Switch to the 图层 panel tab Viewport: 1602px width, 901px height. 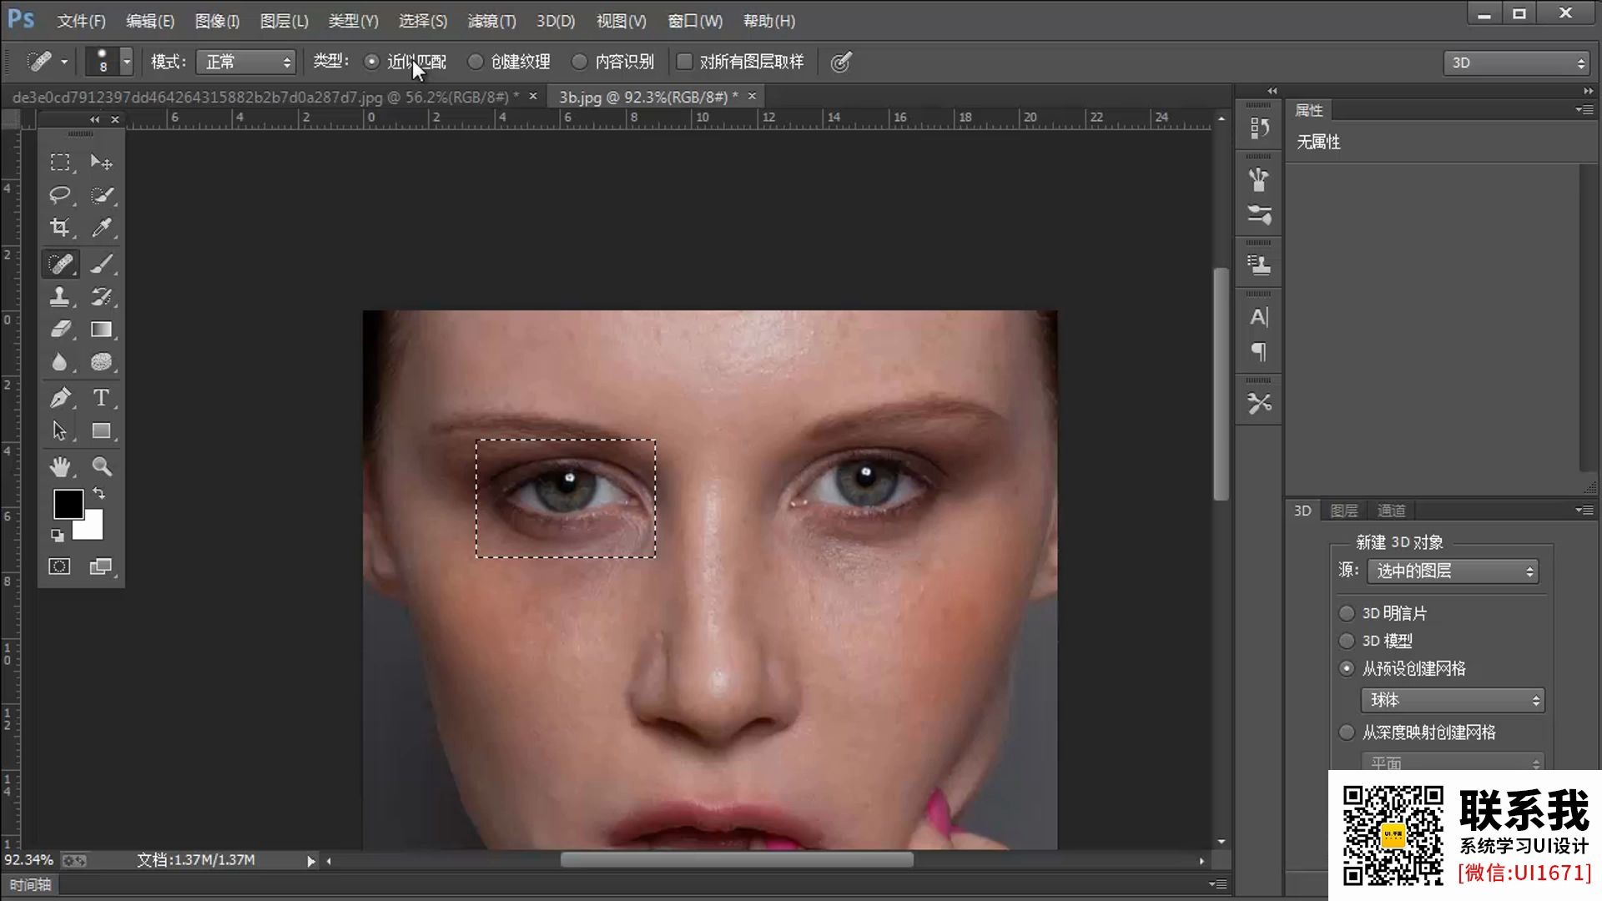pos(1343,511)
